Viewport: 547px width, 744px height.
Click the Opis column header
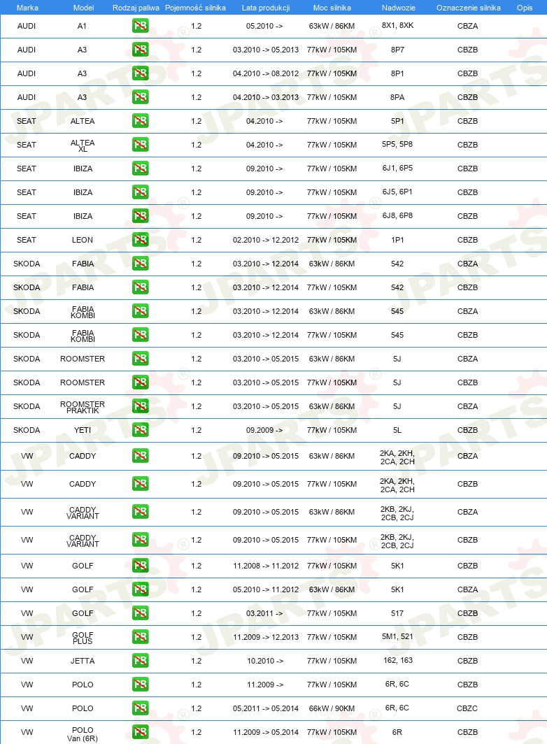tap(525, 8)
